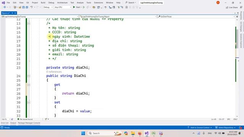Click the code cleanup brush icon
Image resolution: width=244 pixels, height=137 pixels.
click(x=46, y=119)
